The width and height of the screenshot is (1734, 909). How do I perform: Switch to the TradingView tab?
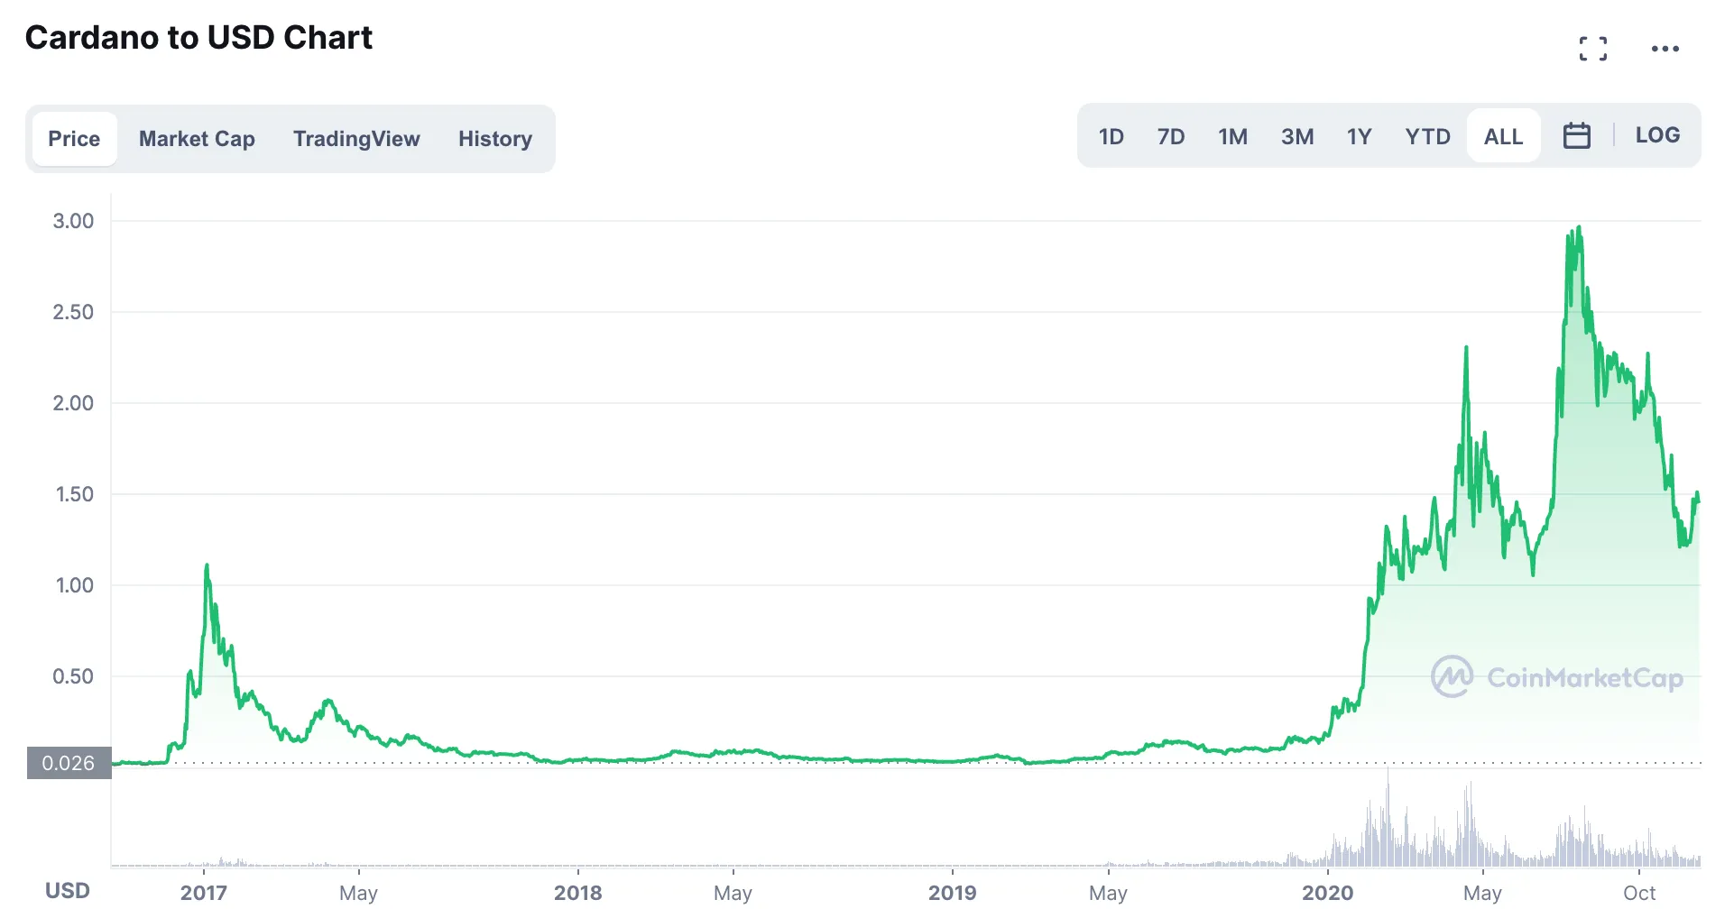pos(356,139)
